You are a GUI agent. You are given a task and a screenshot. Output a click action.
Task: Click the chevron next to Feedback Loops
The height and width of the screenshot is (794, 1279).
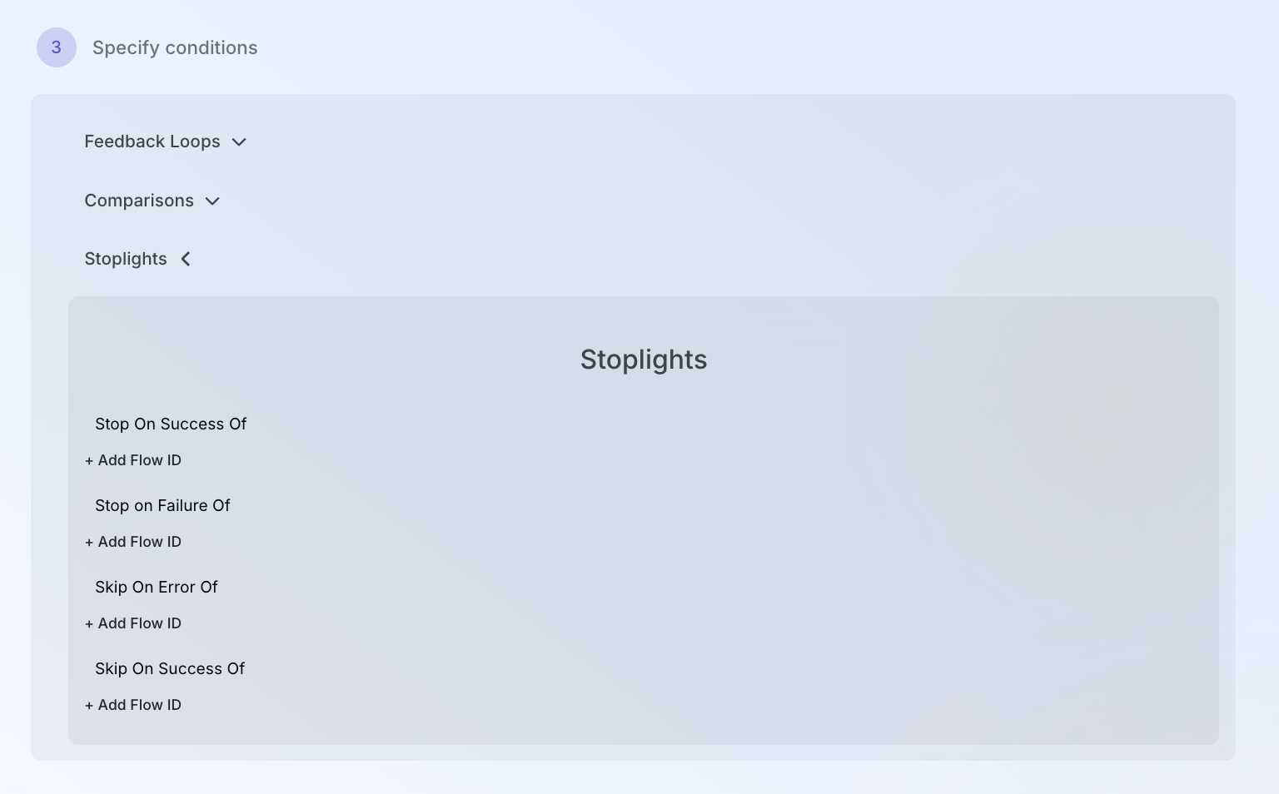(x=239, y=142)
